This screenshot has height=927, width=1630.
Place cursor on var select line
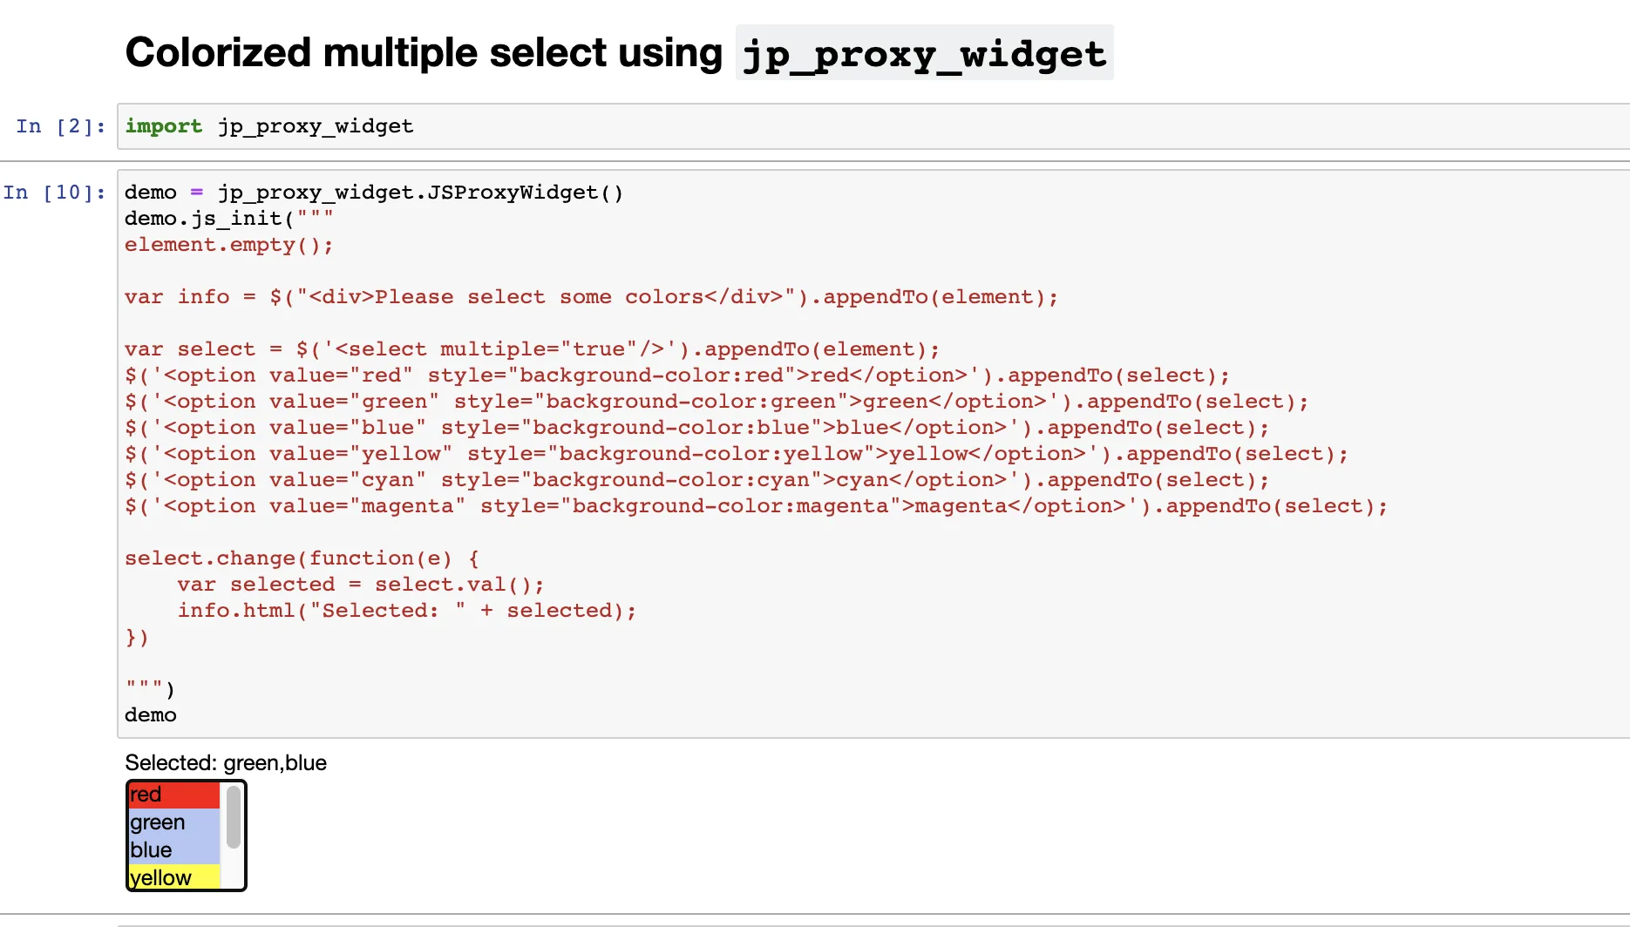532,349
